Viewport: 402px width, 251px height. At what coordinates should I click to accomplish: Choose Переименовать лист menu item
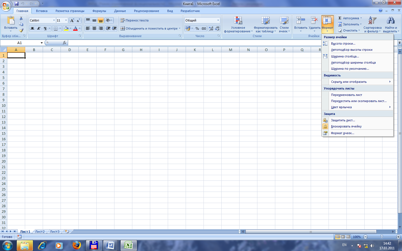(357, 95)
